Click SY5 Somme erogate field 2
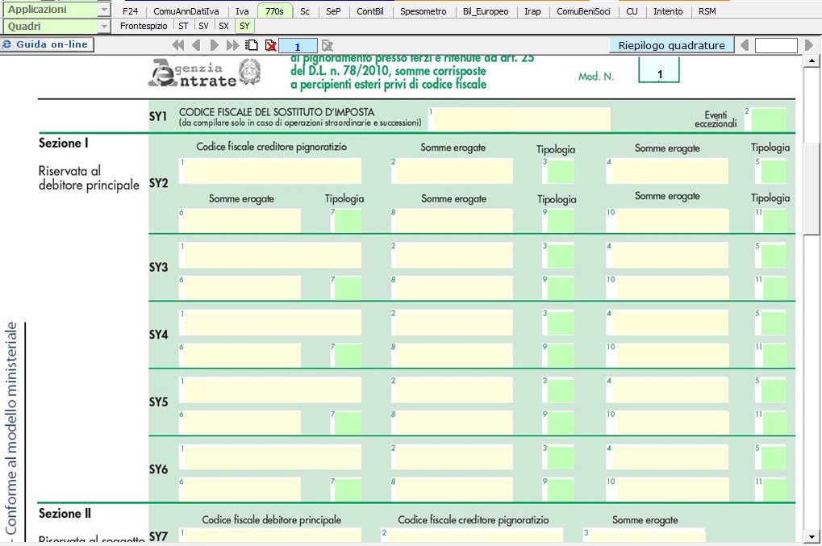Image resolution: width=822 pixels, height=546 pixels. [453, 390]
